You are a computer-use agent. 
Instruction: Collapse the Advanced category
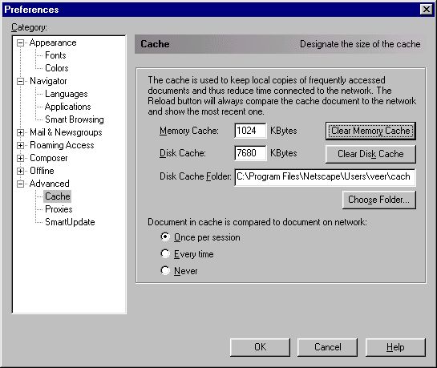click(x=20, y=184)
